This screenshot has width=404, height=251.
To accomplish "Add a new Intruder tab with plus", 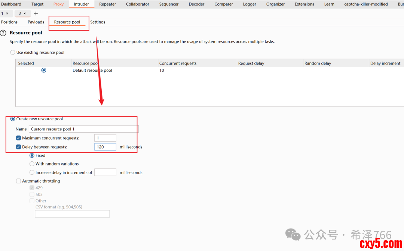I will coord(36,13).
